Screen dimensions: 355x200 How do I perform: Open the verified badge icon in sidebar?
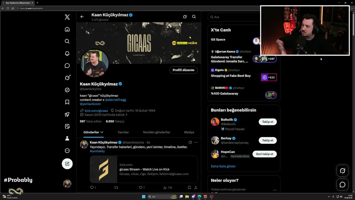(x=67, y=90)
